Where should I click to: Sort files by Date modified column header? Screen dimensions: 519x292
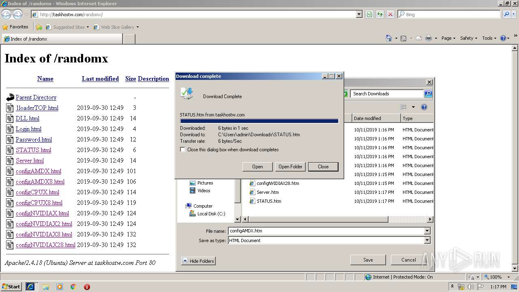[376, 118]
